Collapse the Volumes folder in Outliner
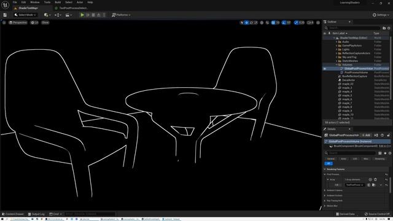393x221 pixels. pyautogui.click(x=337, y=64)
